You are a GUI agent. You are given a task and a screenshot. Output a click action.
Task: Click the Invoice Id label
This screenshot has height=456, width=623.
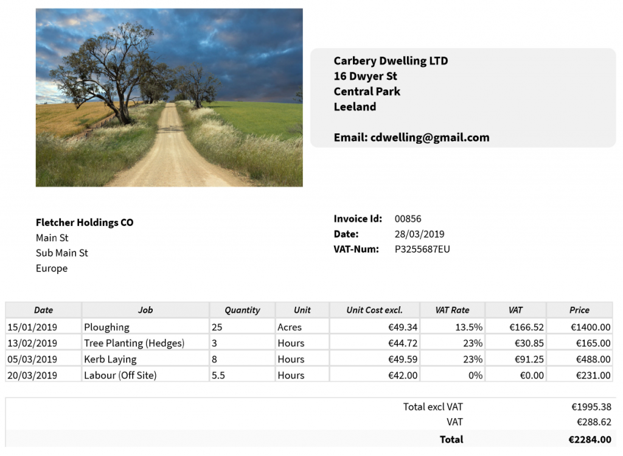point(358,219)
